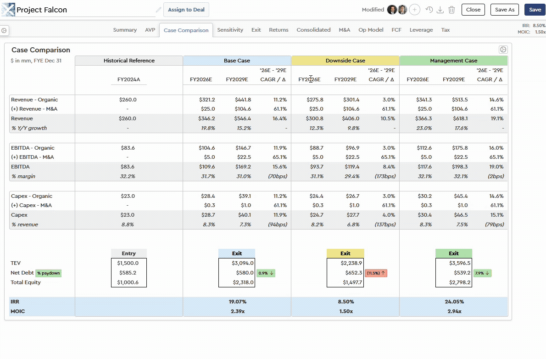Download the model using download icon
546x359 pixels.
point(440,10)
